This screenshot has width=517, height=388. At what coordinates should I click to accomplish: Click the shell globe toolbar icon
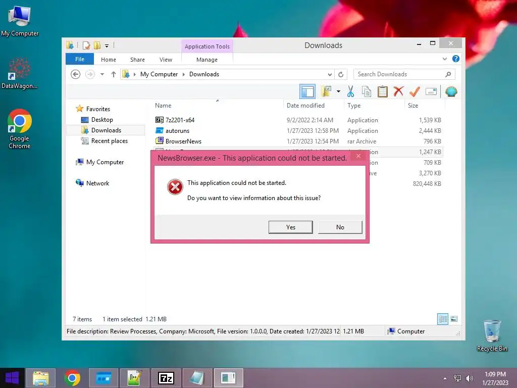(x=451, y=91)
